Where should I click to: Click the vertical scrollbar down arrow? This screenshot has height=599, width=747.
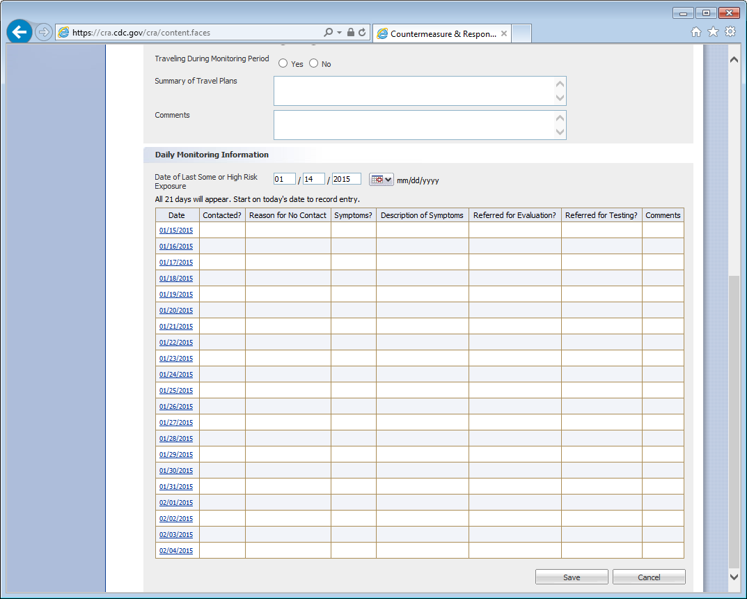click(733, 577)
